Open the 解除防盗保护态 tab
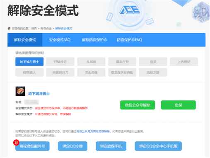Viewport: 210px width, 158px height. pos(94,40)
